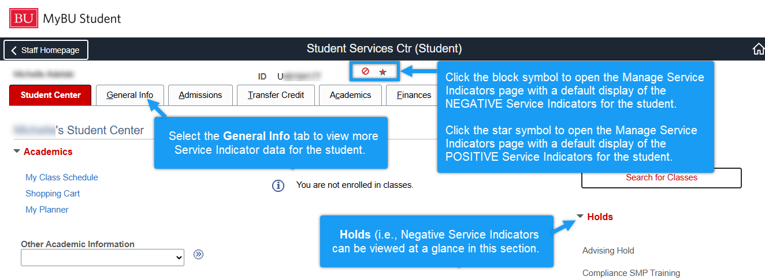Collapse the Academics section
Image resolution: width=765 pixels, height=280 pixels.
tap(16, 152)
